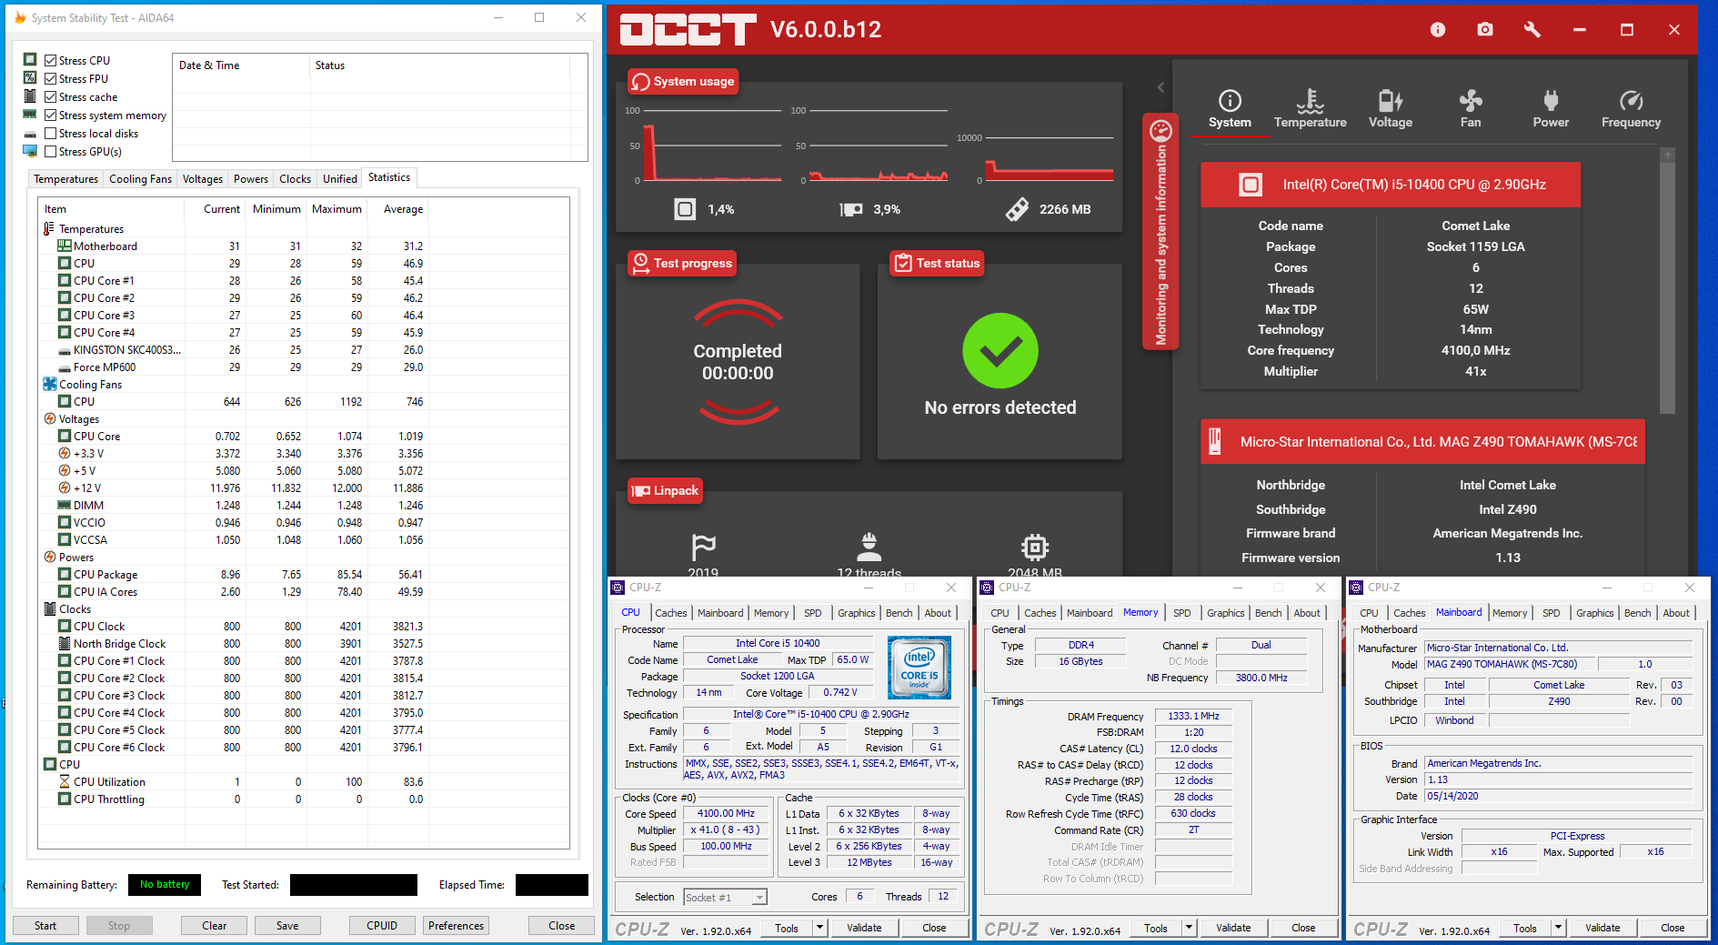This screenshot has width=1718, height=945.
Task: Click the Clear button in AIDA64
Action: tap(215, 926)
